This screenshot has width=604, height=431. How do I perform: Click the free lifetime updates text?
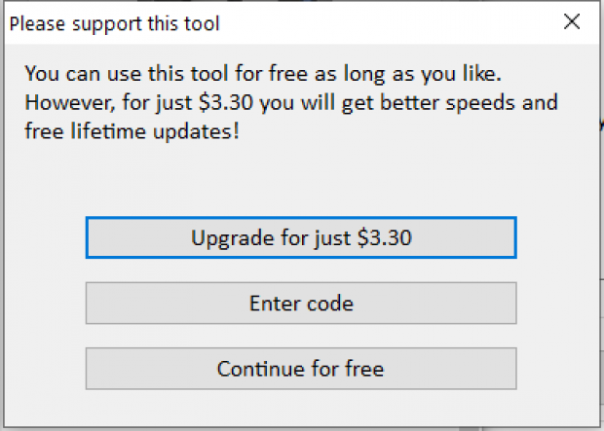132,131
